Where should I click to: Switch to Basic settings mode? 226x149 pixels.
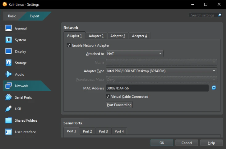(x=12, y=16)
